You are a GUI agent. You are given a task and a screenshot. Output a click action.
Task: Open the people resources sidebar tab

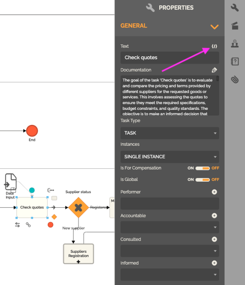[x=235, y=44]
